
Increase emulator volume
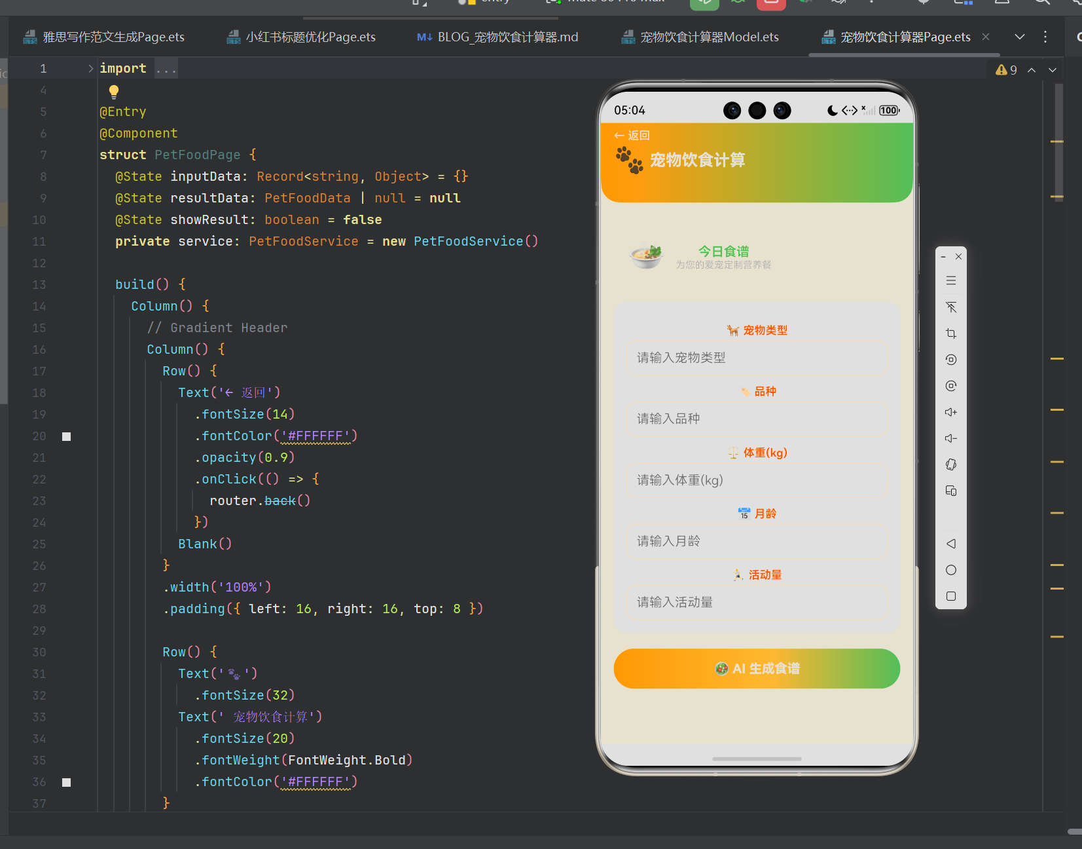[951, 412]
